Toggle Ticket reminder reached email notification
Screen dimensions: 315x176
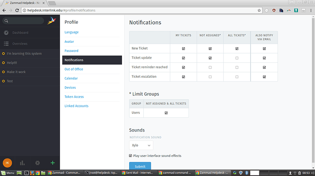click(x=264, y=67)
